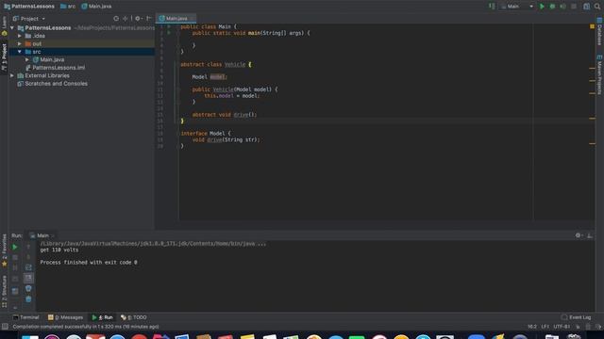Start debugging with the bug icon

552,7
